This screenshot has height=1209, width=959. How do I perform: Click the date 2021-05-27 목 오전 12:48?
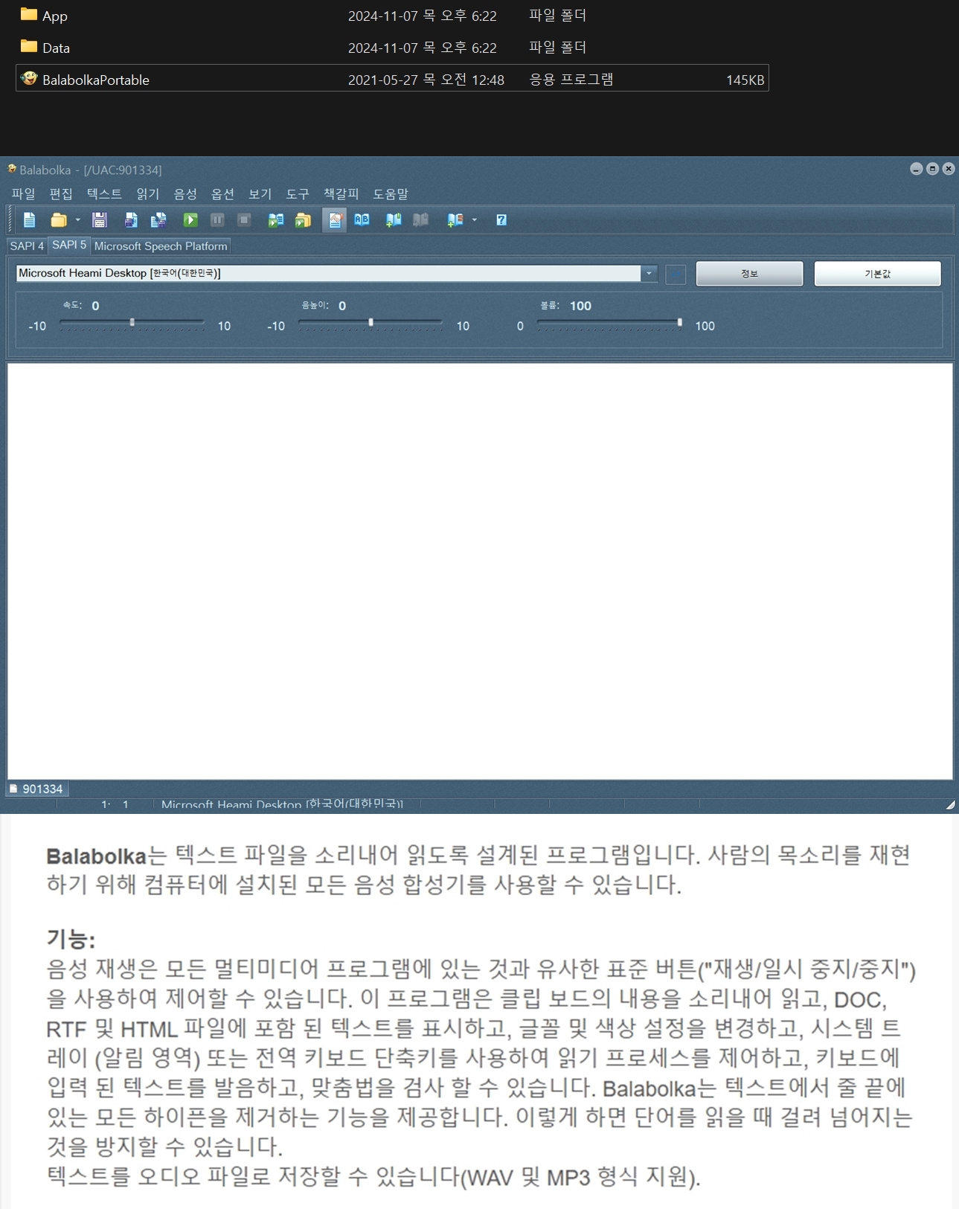pos(426,80)
